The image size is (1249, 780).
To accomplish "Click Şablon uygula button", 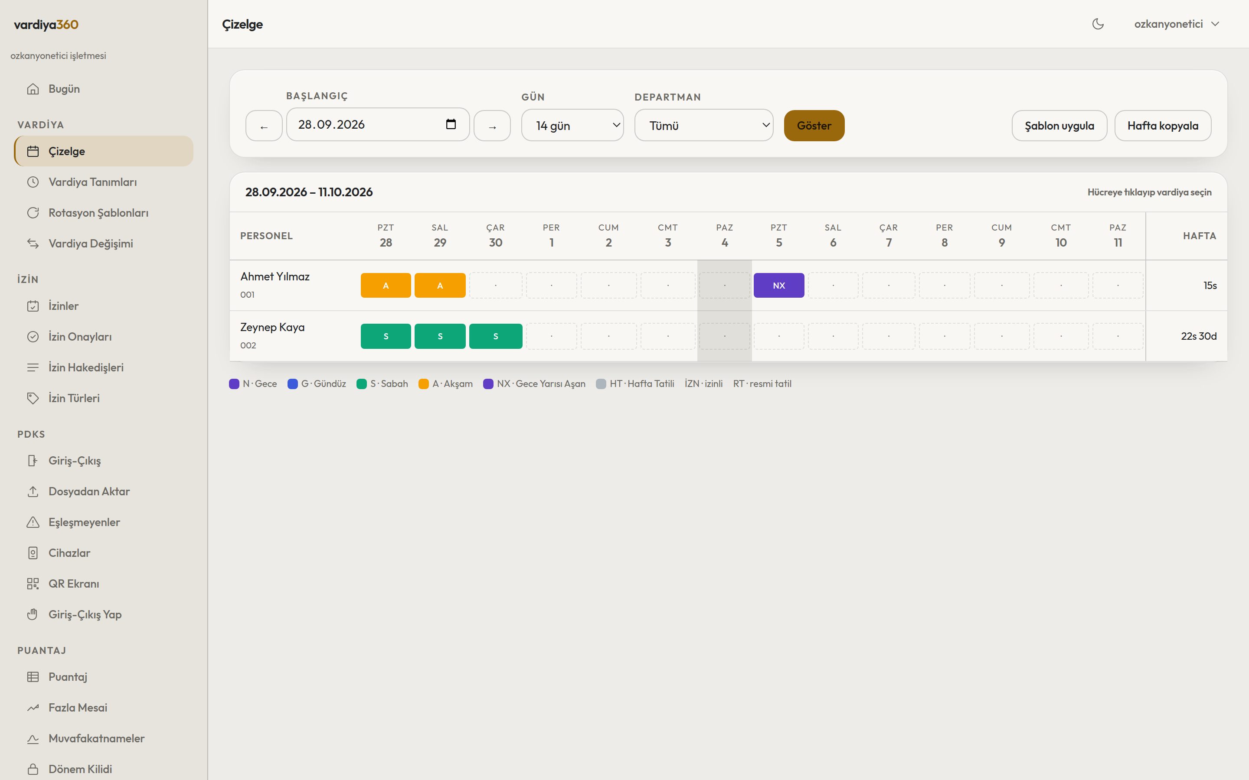I will tap(1059, 125).
